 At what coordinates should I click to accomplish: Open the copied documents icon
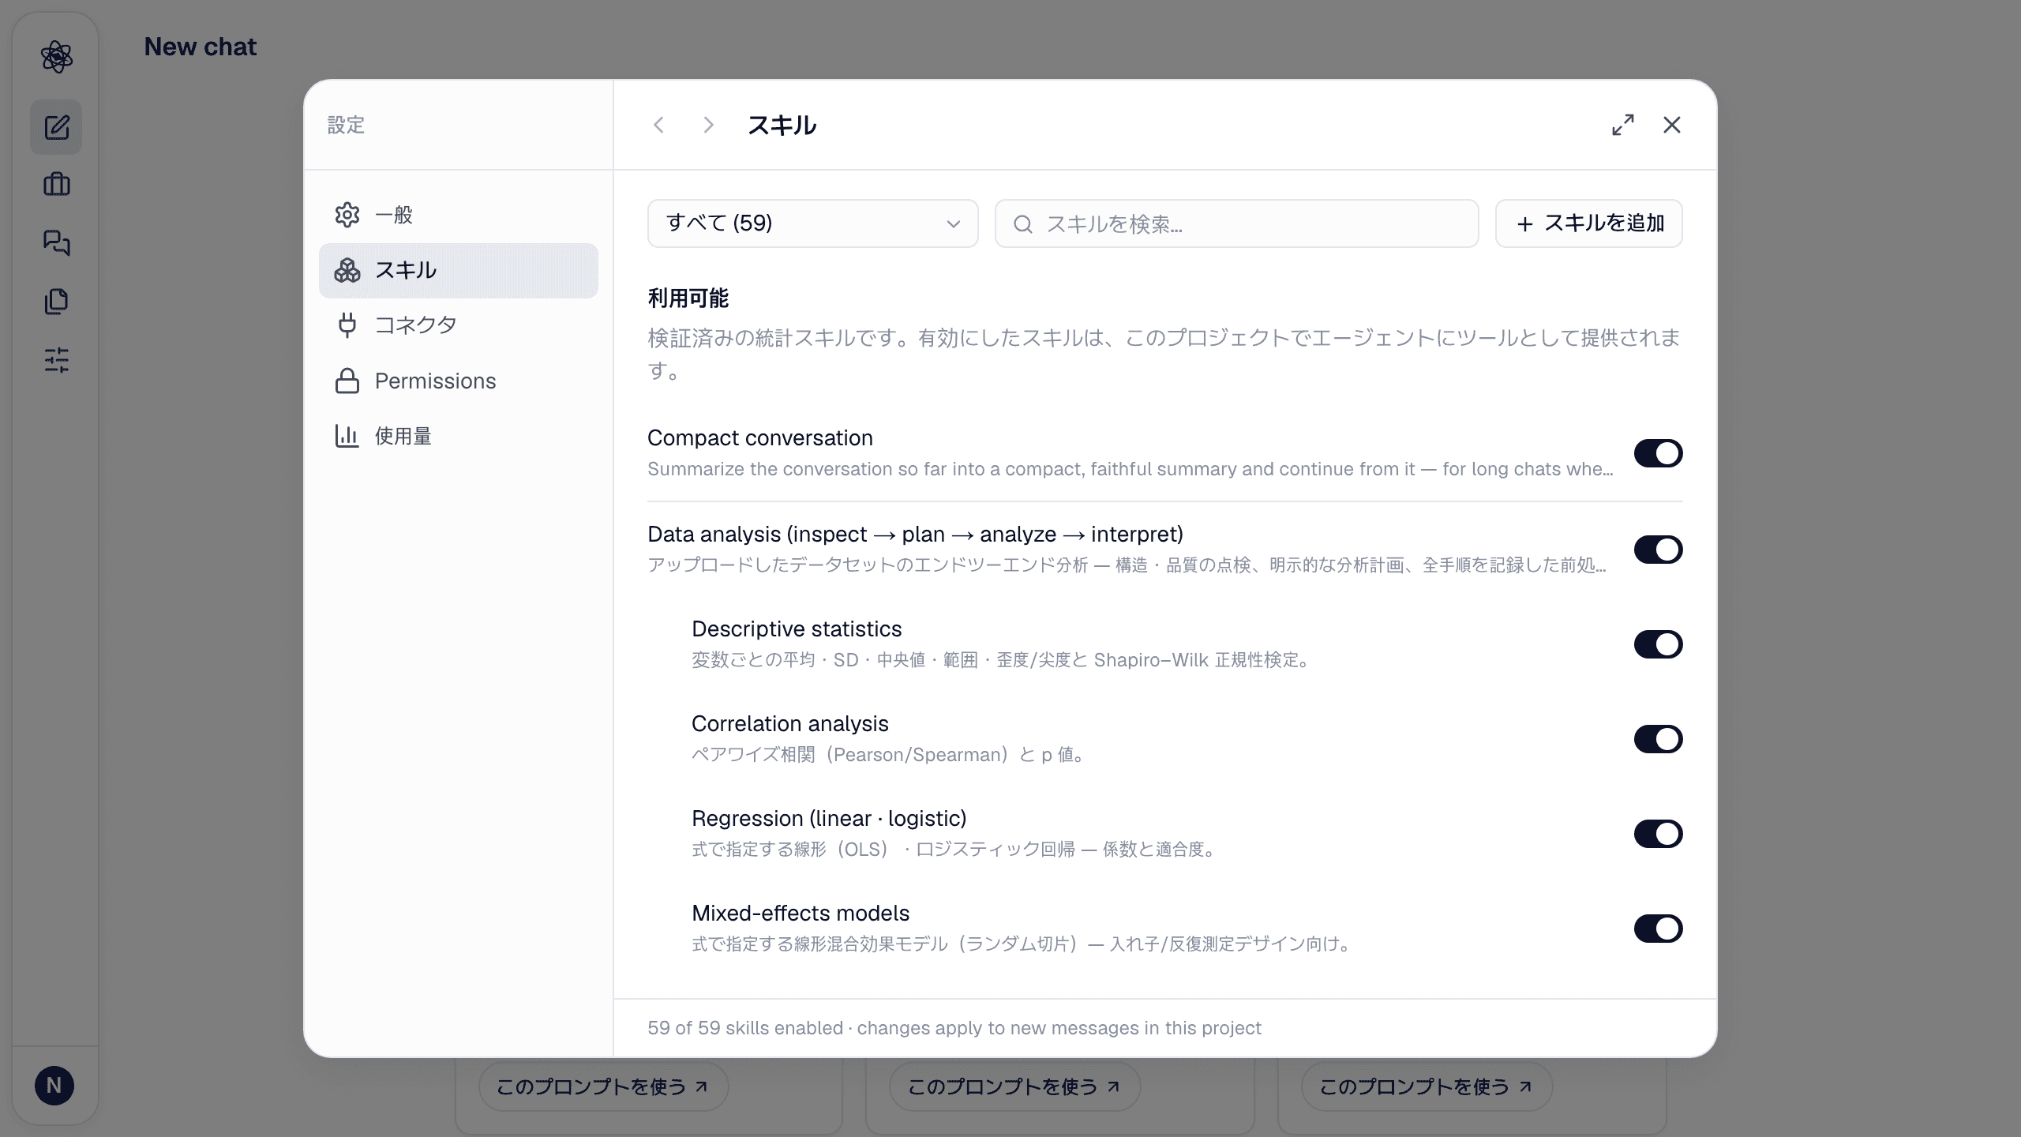[x=56, y=302]
